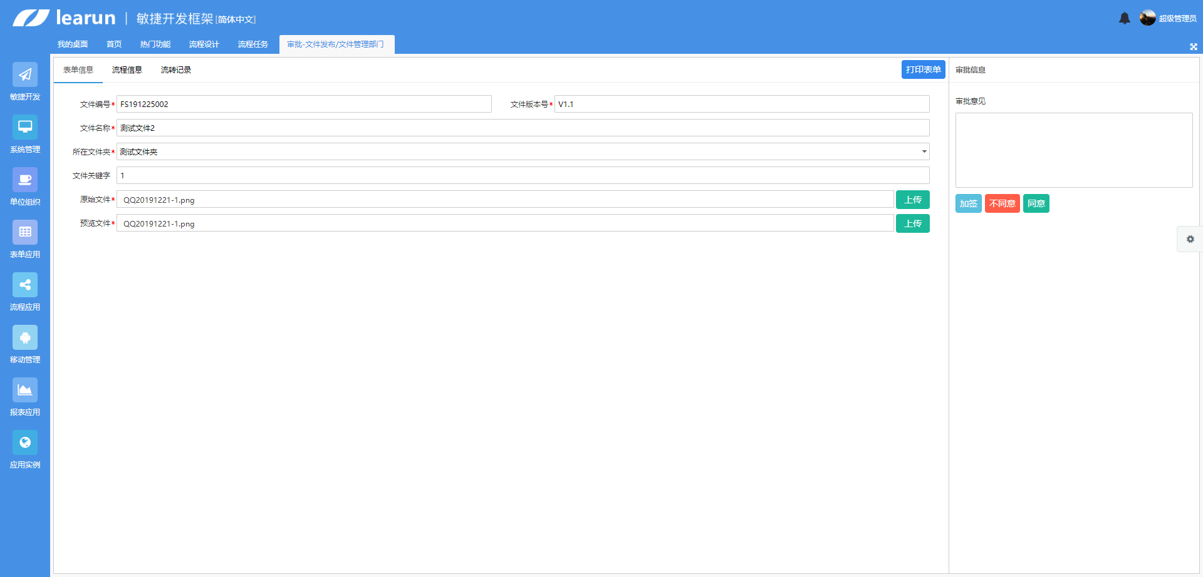
Task: Select the 流程应用 share icon
Action: (x=25, y=285)
